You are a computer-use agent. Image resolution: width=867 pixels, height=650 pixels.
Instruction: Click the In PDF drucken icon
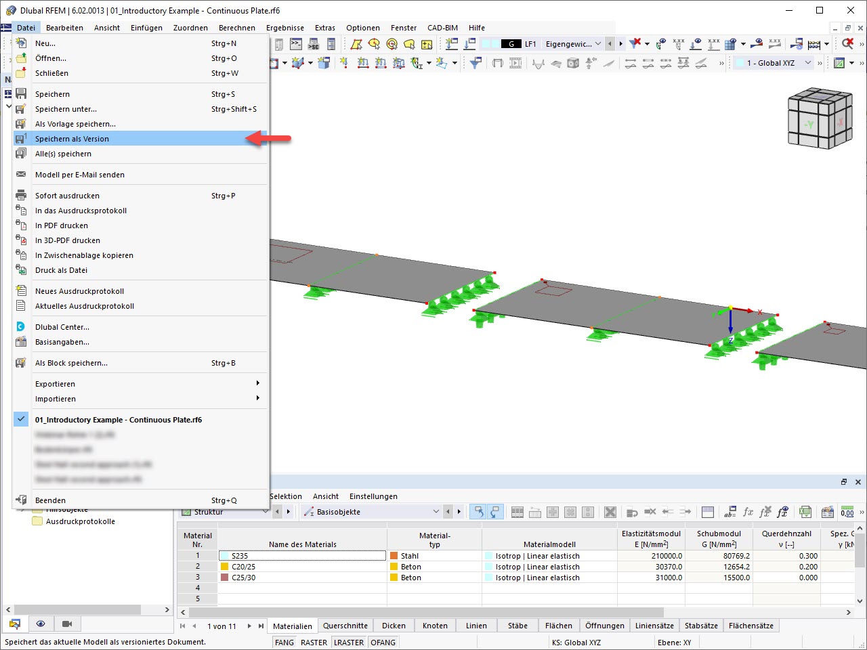click(21, 225)
